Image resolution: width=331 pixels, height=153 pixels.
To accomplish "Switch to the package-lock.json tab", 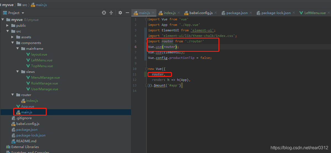I will point(276,13).
